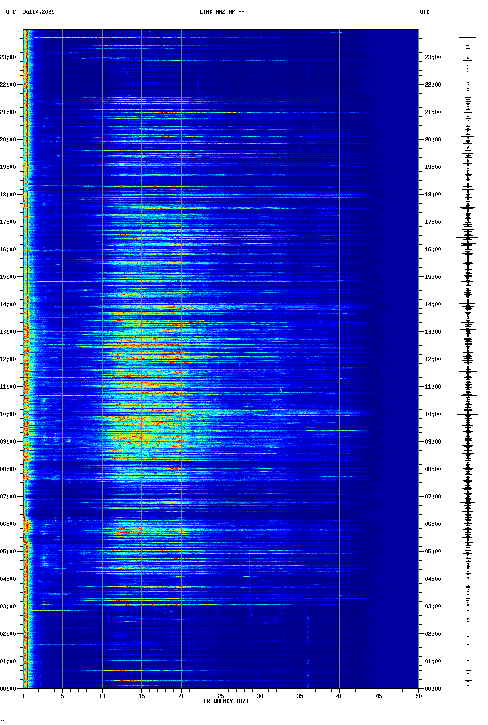
Task: Click 17:00 on the right time axis
Action: coord(433,222)
